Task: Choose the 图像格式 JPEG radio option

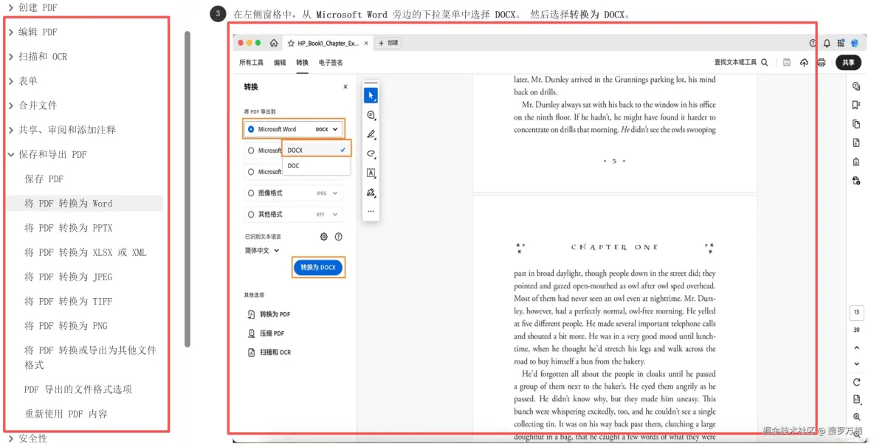Action: [250, 192]
